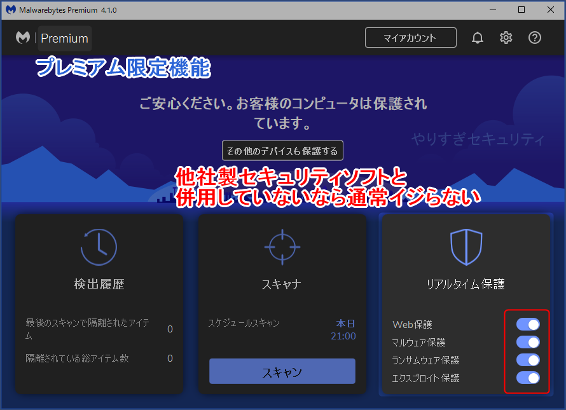Toggle エクスプロイト保護 switch
Image resolution: width=566 pixels, height=410 pixels.
coord(528,378)
